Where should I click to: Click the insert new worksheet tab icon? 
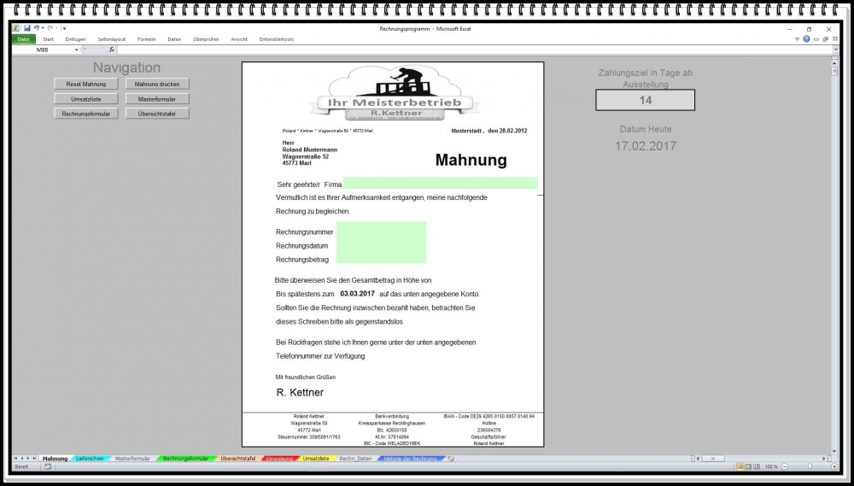click(x=452, y=459)
